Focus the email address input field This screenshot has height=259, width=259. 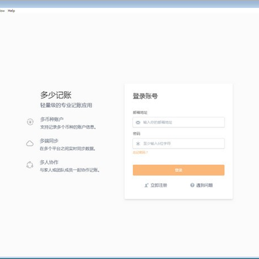(x=178, y=122)
